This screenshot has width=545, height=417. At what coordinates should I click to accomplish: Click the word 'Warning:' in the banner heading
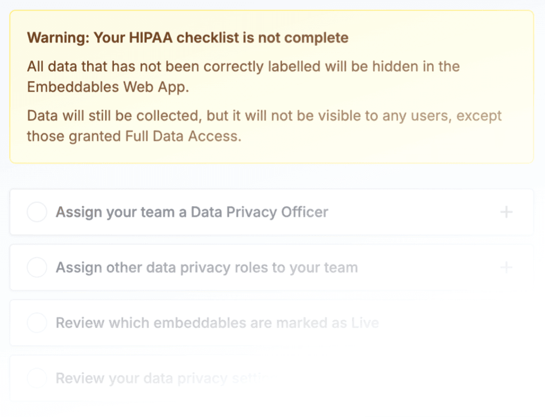(59, 38)
